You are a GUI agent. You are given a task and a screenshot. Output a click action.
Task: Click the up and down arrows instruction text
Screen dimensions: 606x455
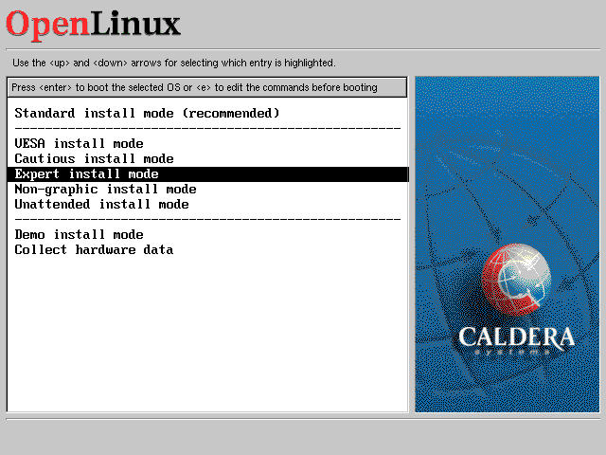tap(173, 63)
